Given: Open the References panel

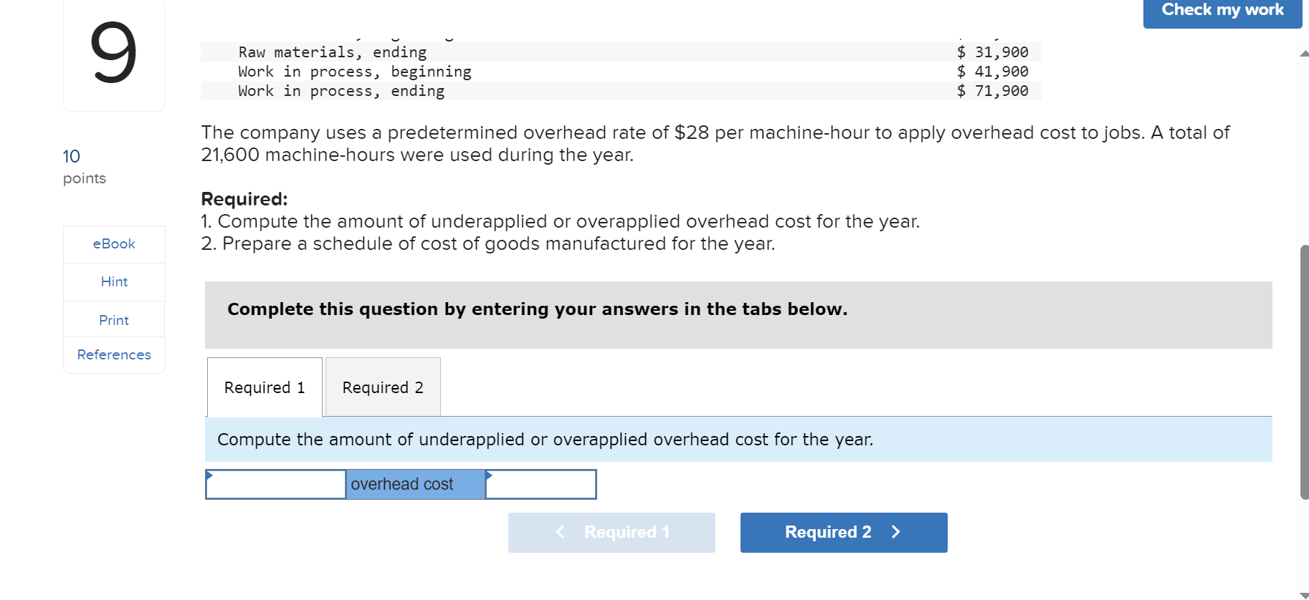Looking at the screenshot, I should coord(113,354).
